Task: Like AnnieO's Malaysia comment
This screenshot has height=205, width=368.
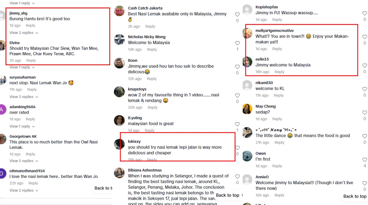Action: point(364,184)
